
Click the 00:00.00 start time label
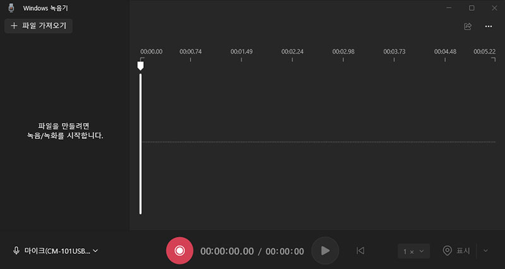pos(151,52)
